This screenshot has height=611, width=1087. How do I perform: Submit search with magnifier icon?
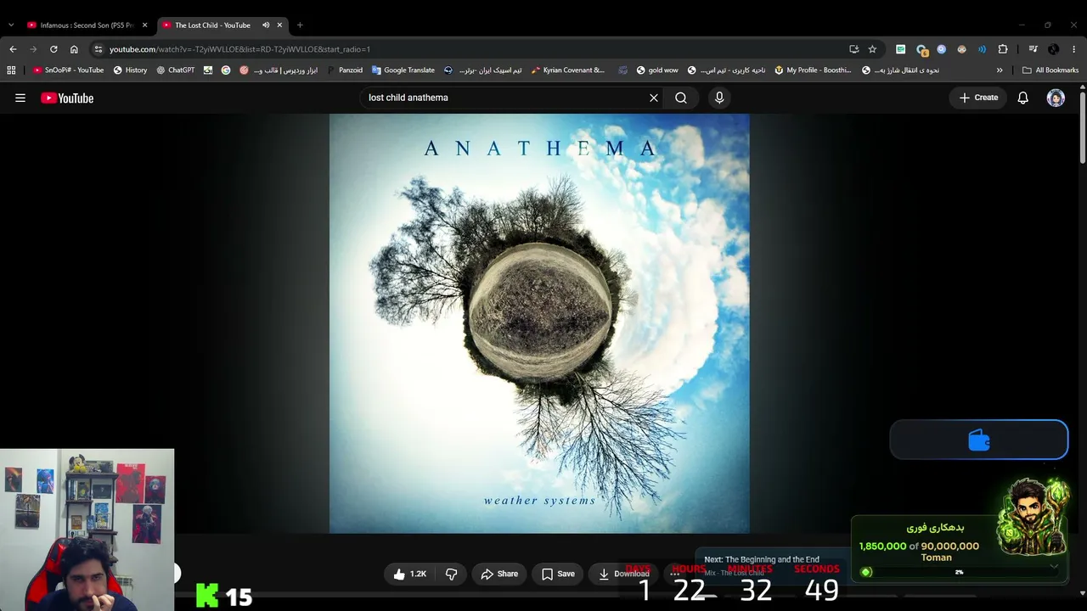(681, 98)
